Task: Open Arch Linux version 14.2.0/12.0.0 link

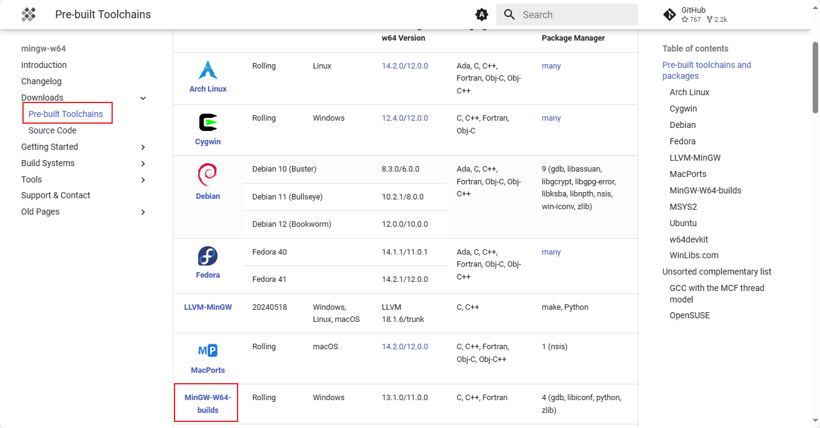Action: click(405, 66)
